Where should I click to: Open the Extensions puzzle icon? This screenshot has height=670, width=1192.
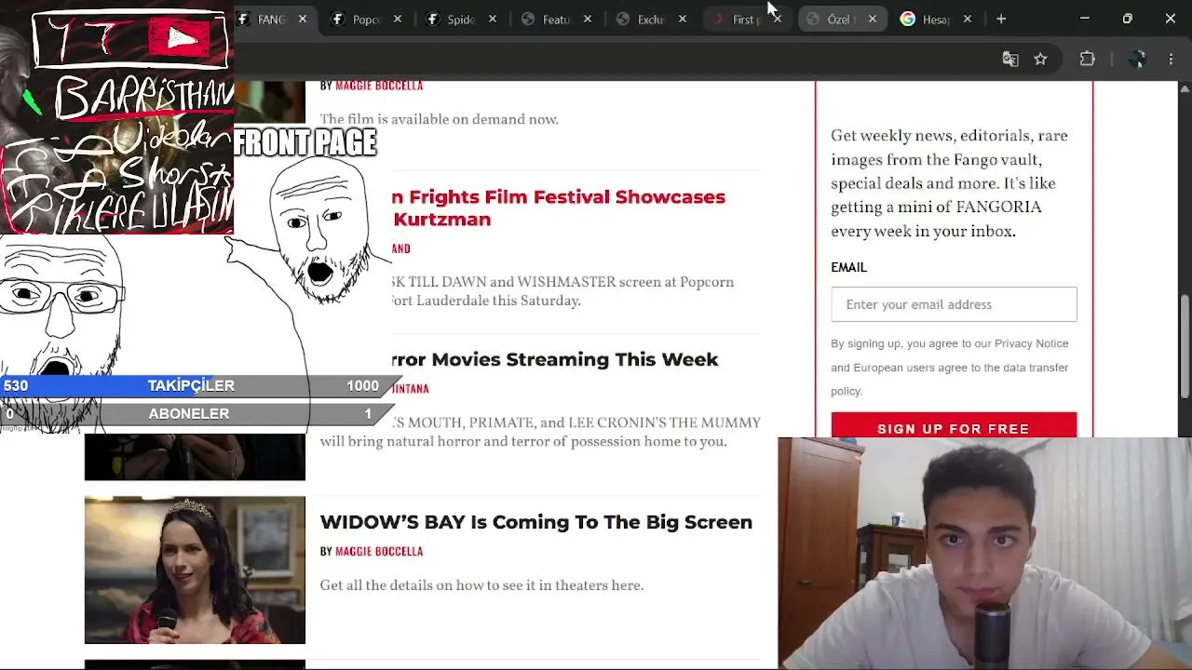[x=1087, y=60]
